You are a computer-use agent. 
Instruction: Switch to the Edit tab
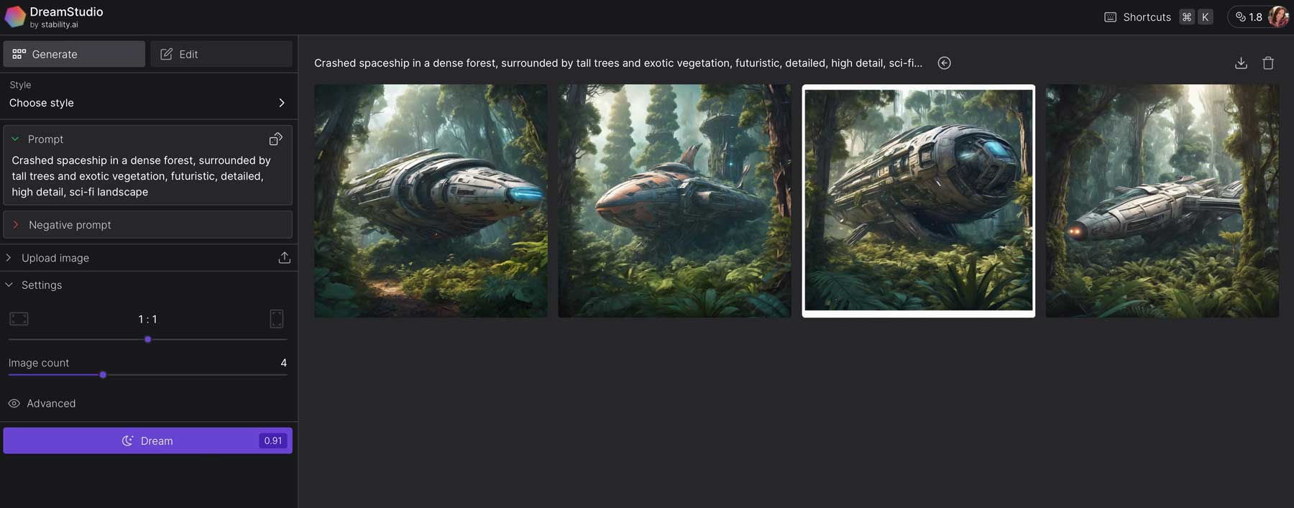point(221,54)
